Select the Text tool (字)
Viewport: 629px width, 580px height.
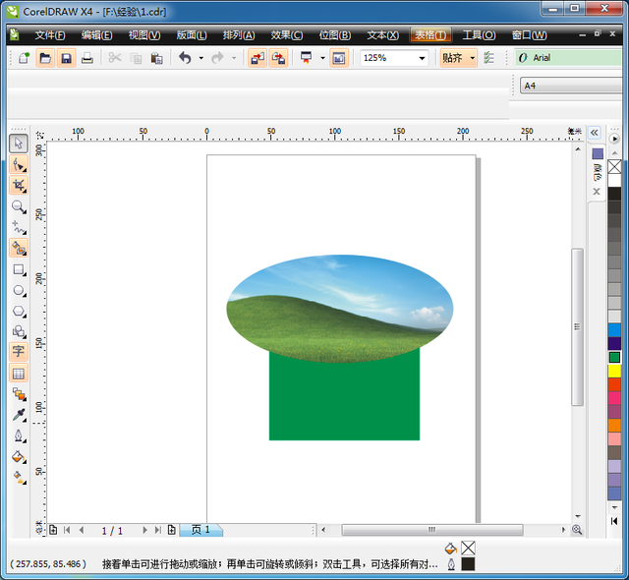pos(19,352)
